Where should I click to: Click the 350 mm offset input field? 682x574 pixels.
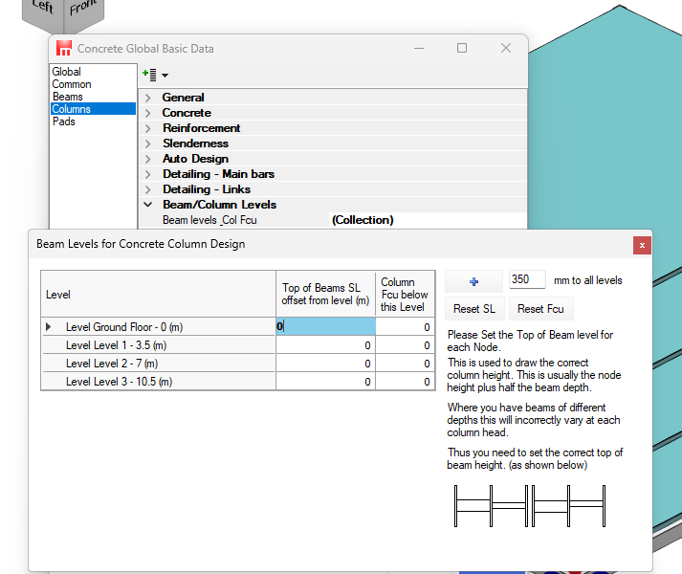pos(527,279)
